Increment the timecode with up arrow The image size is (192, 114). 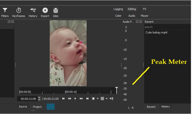pos(39,97)
